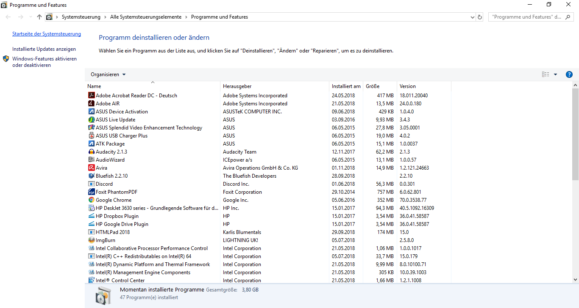Select the Google Chrome icon
The height and width of the screenshot is (308, 579).
coord(91,200)
